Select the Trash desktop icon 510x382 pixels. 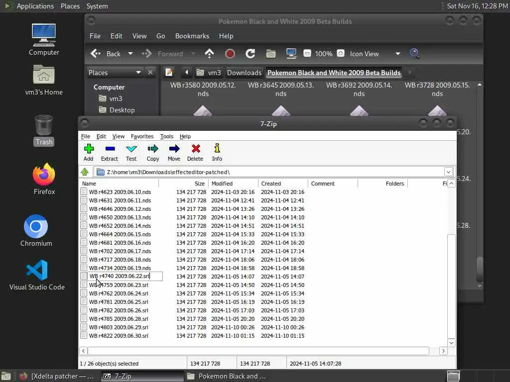pos(44,131)
